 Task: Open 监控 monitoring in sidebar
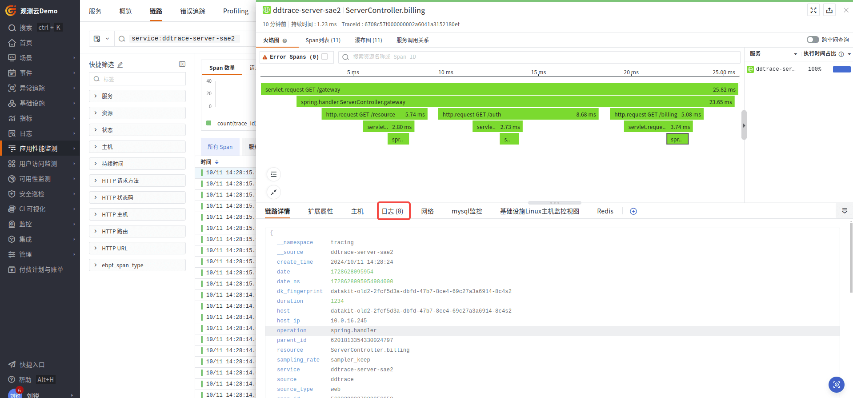tap(40, 224)
